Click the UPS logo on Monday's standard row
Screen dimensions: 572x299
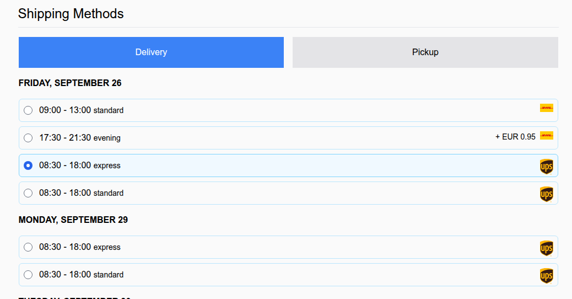(546, 275)
